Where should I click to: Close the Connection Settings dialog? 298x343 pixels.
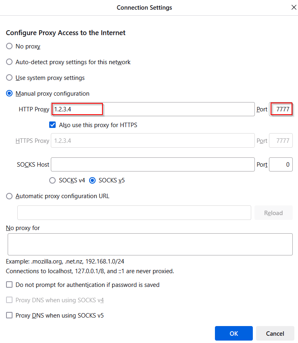(x=294, y=7)
